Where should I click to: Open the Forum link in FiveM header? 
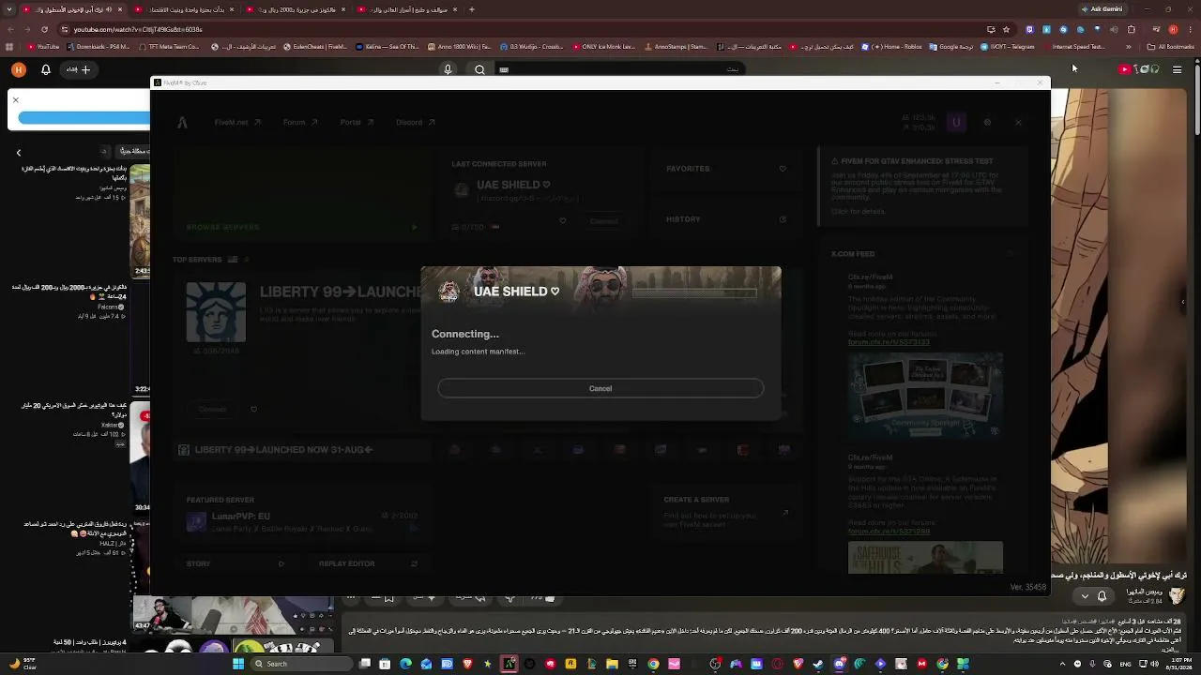point(300,122)
